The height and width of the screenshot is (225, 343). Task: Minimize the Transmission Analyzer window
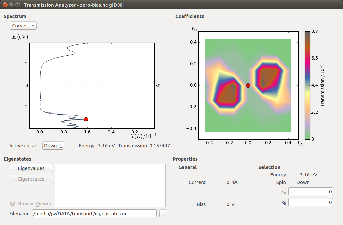coord(11,5)
